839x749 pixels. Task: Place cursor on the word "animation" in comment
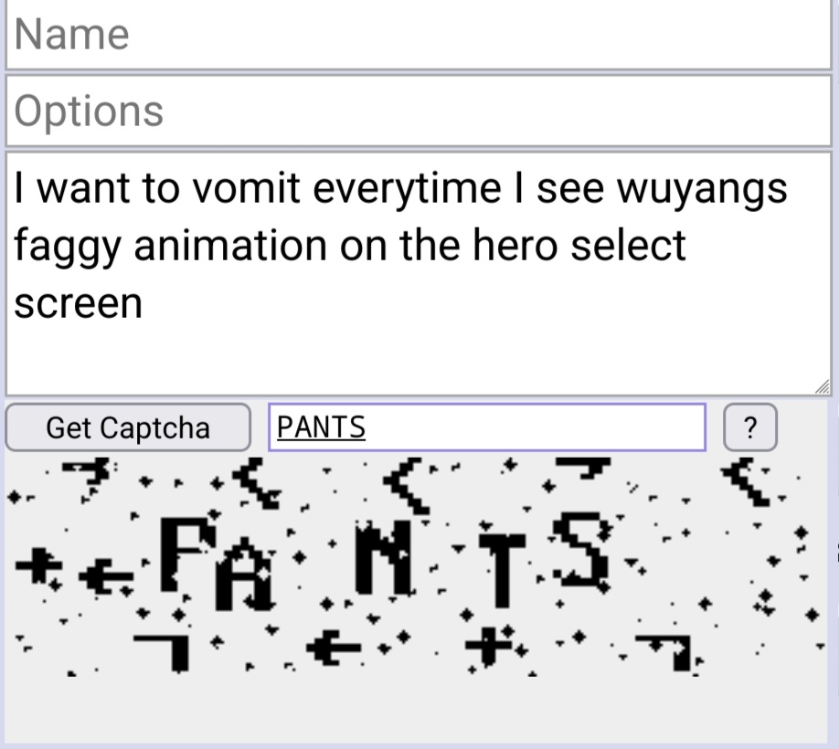[x=230, y=246]
